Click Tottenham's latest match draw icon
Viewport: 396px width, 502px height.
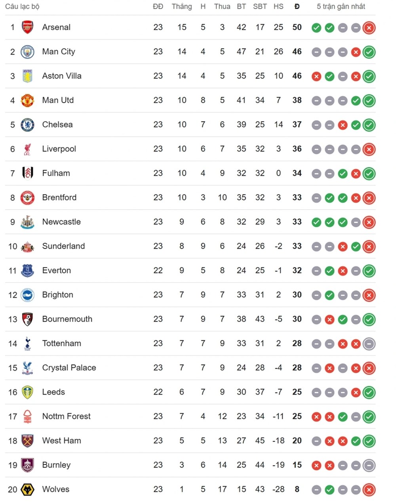[369, 344]
